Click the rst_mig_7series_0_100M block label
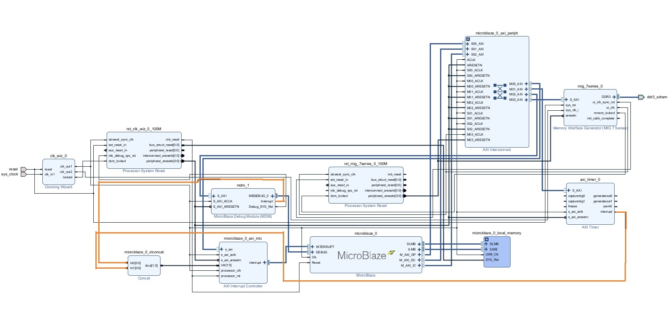The width and height of the screenshot is (669, 323). 365,164
